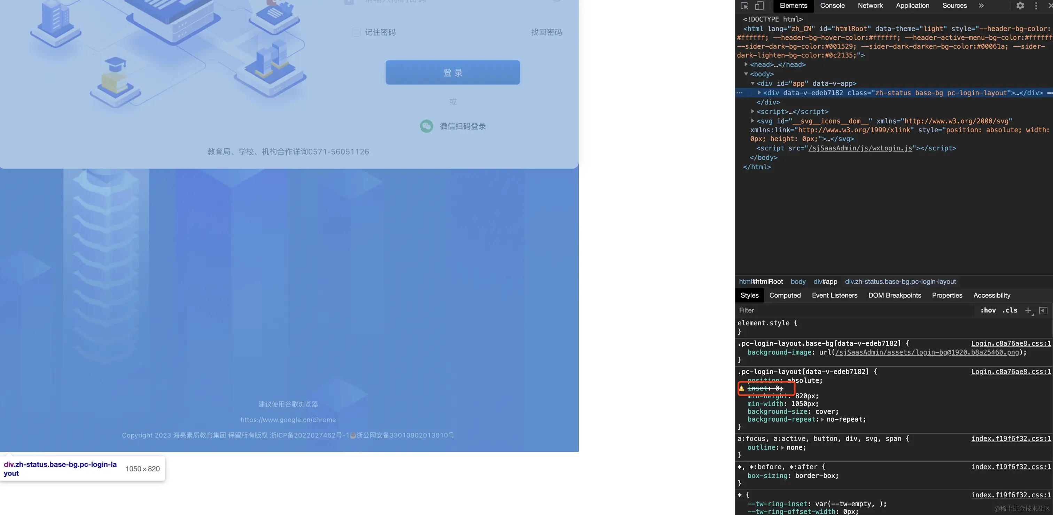Click Login.c8a76ae8.css link for pc-login-layout rule

click(x=1011, y=372)
